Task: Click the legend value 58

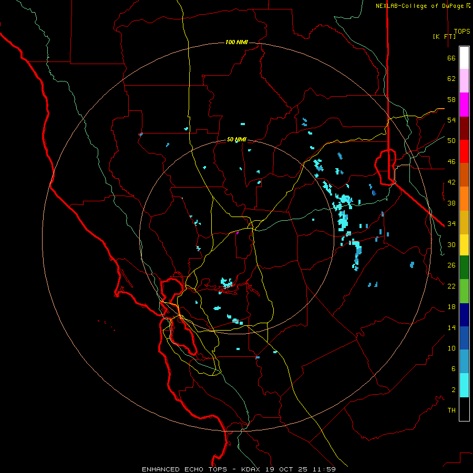Action: tap(451, 99)
